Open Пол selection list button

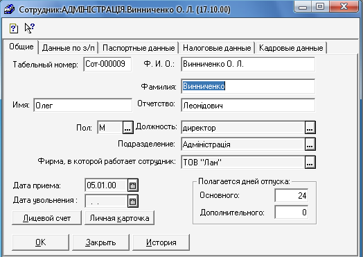127,127
